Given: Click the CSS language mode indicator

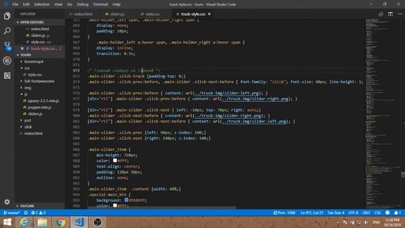Looking at the screenshot, I should point(377,213).
